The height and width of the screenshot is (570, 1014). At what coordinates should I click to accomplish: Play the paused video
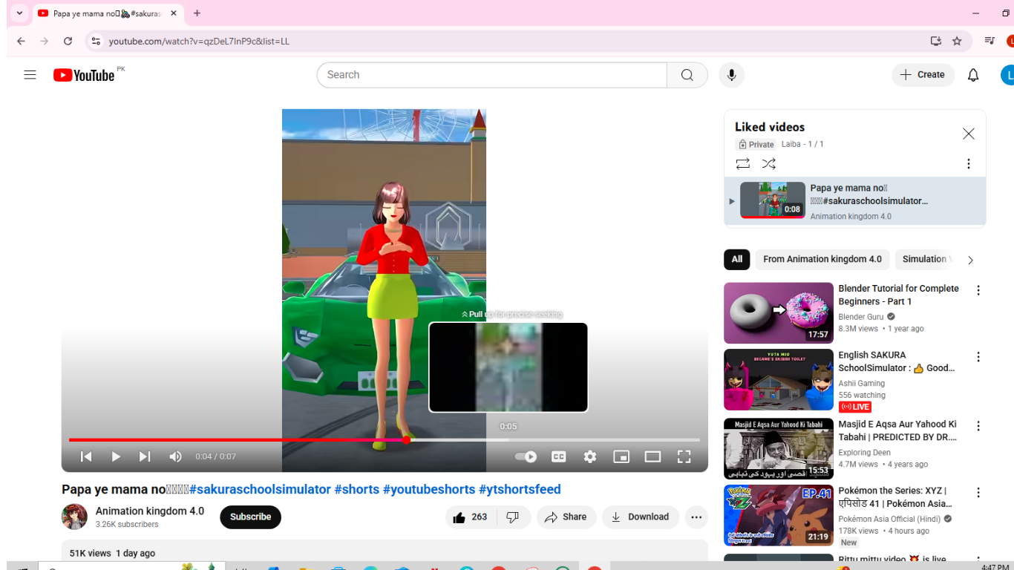(x=116, y=456)
